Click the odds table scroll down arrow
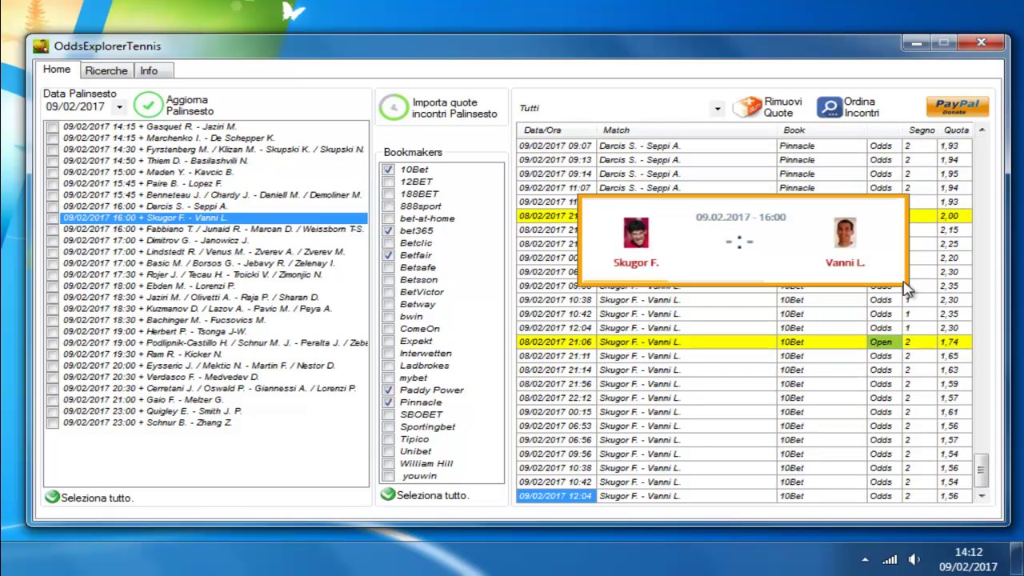This screenshot has width=1024, height=576. point(982,497)
